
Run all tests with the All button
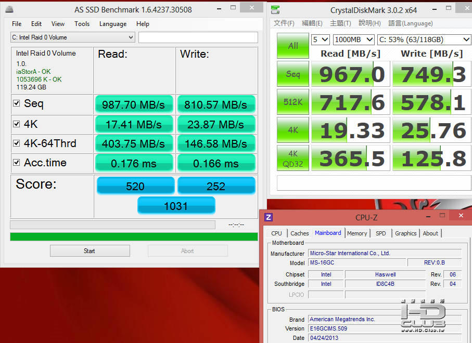tap(292, 46)
